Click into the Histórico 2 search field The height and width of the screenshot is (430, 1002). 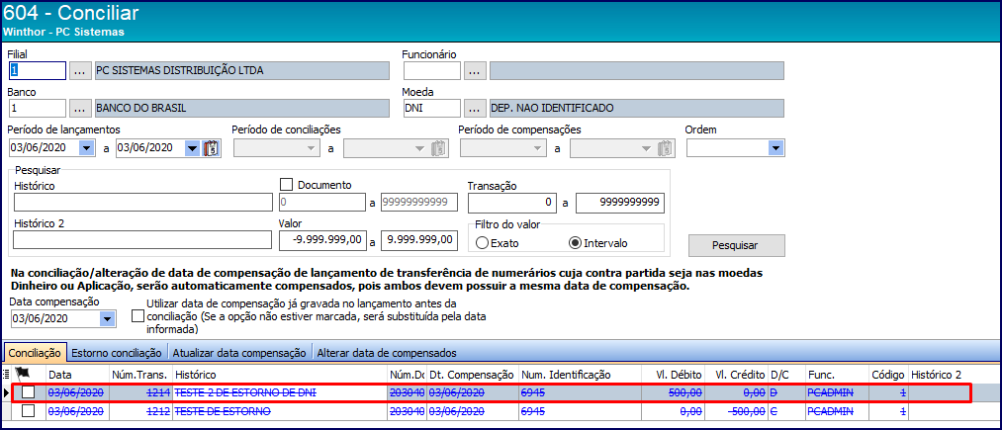coord(143,240)
